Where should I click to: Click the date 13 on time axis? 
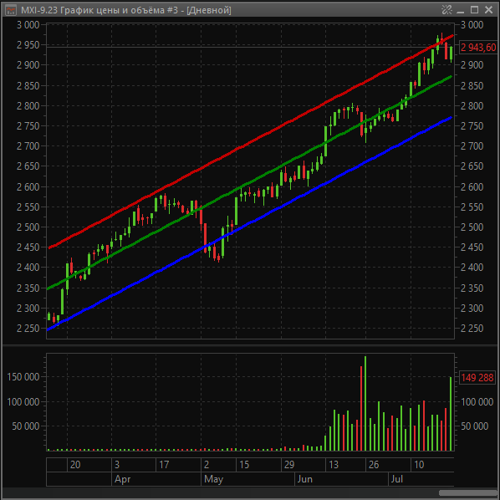point(334,465)
